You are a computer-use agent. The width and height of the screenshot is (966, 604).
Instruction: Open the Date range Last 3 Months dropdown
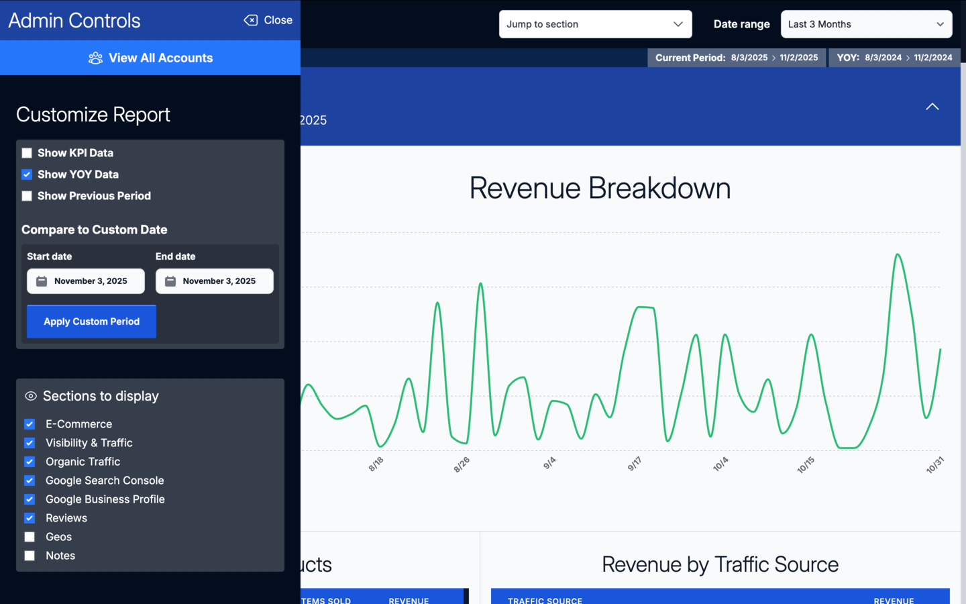[865, 24]
